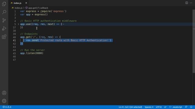Click the app.get('/' line 40 code
The height and width of the screenshot is (109, 195).
tap(41, 37)
